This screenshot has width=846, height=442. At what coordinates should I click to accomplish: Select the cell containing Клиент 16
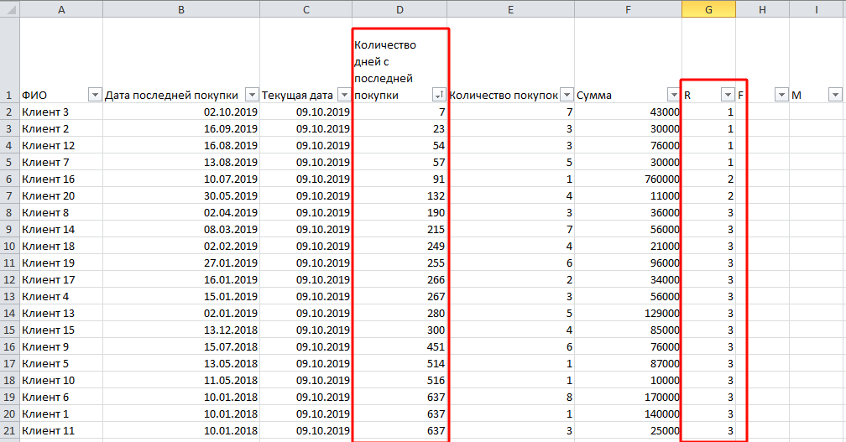(x=60, y=179)
